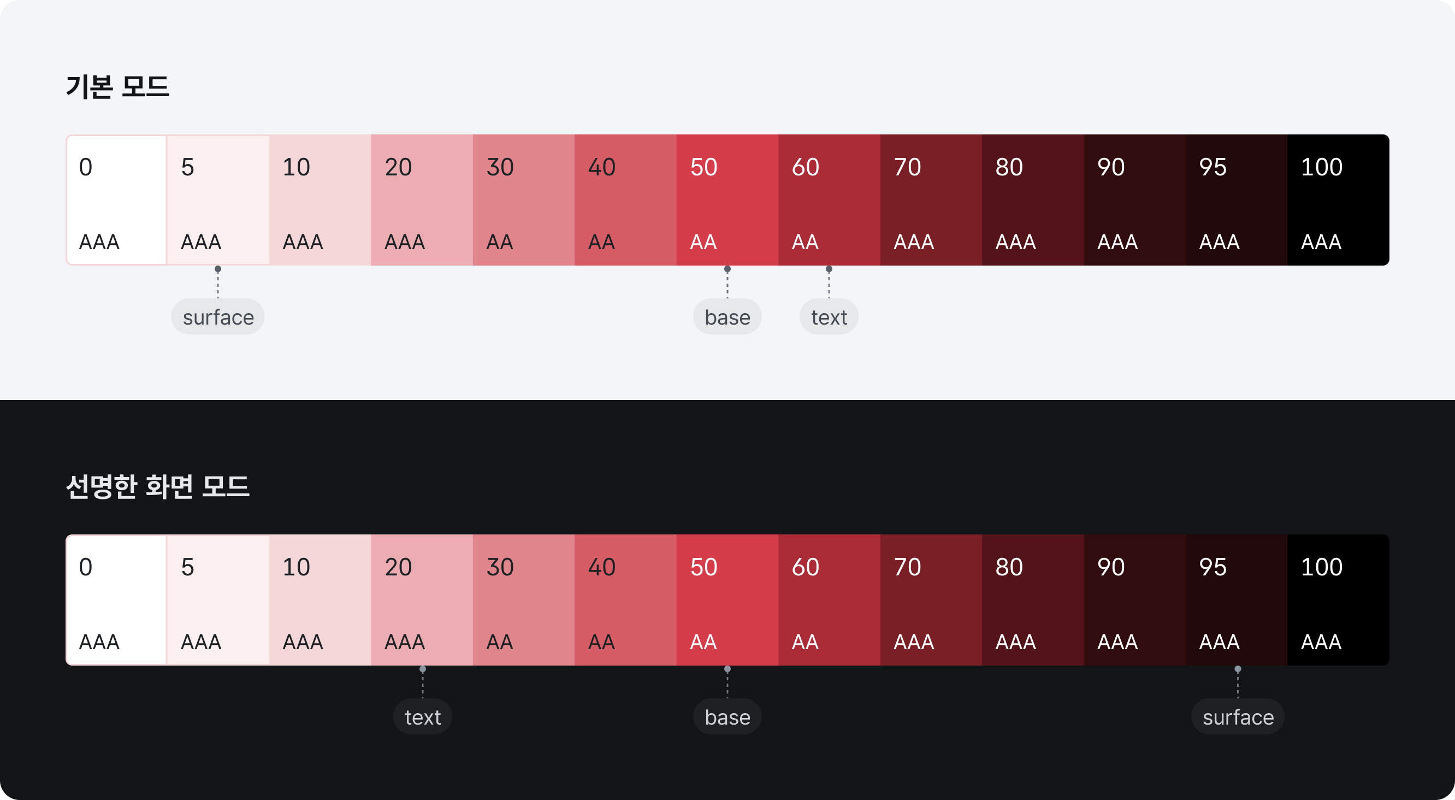1455x800 pixels.
Task: Click the text label in the dark section
Action: 423,717
